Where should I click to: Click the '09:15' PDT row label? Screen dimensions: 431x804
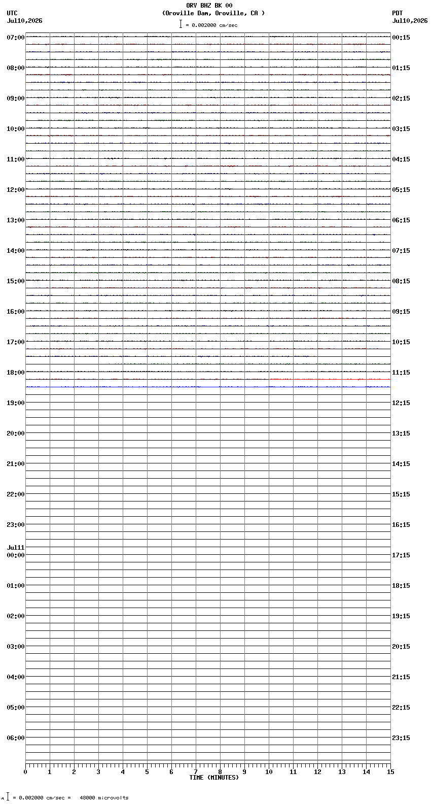coord(401,312)
